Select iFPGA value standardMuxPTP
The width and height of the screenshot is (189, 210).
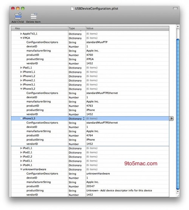pyautogui.click(x=97, y=42)
